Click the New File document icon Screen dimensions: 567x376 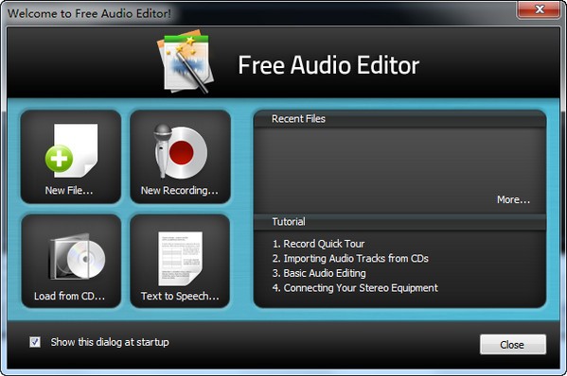pyautogui.click(x=71, y=150)
